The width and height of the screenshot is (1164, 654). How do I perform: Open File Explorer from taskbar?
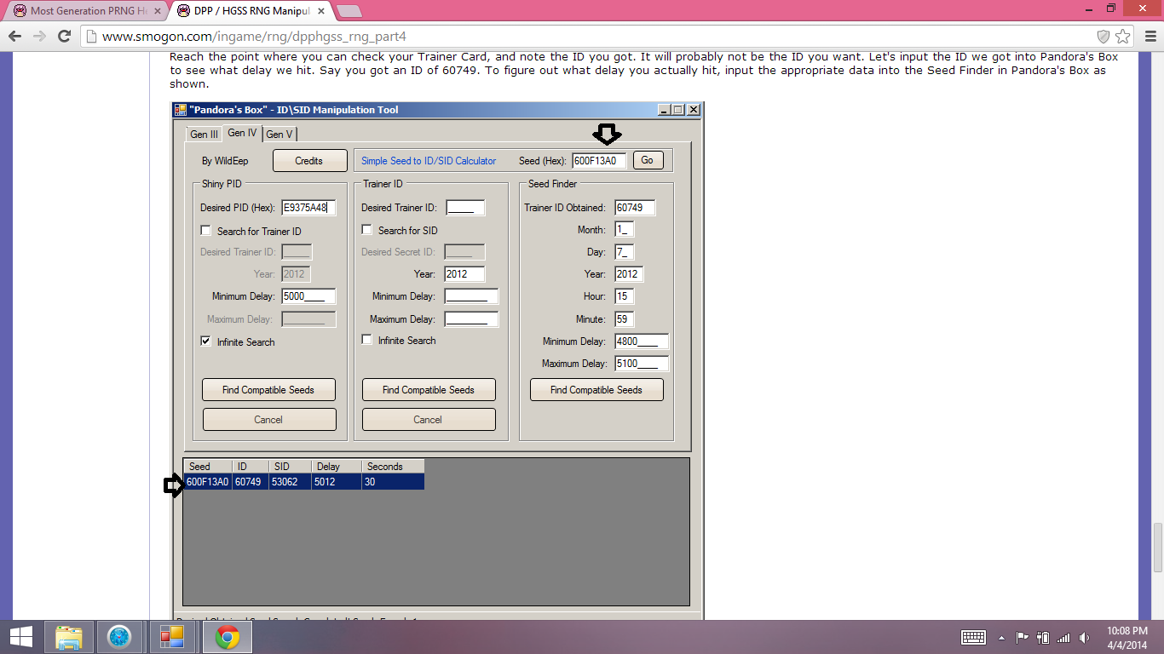[69, 637]
